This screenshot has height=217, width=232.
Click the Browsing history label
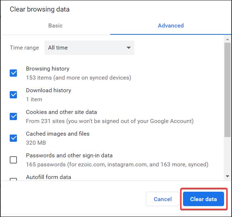coord(48,69)
